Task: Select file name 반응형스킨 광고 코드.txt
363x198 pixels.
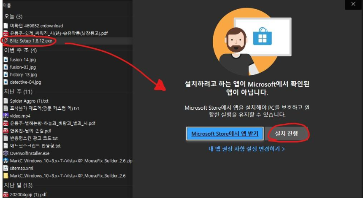Action: tap(34, 138)
